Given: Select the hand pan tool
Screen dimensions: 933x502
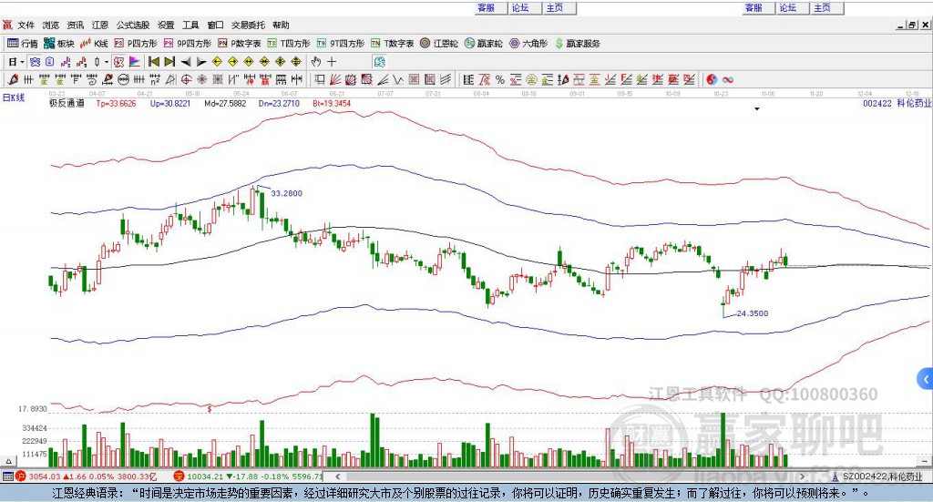Looking at the screenshot, I should (x=315, y=62).
